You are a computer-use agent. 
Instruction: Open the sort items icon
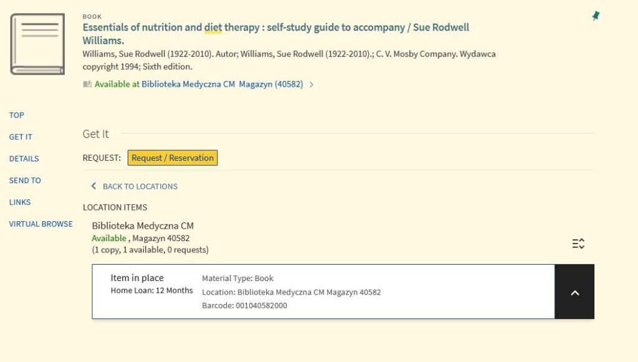578,244
